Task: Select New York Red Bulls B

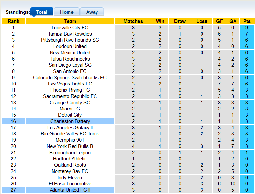Action: 70,146
